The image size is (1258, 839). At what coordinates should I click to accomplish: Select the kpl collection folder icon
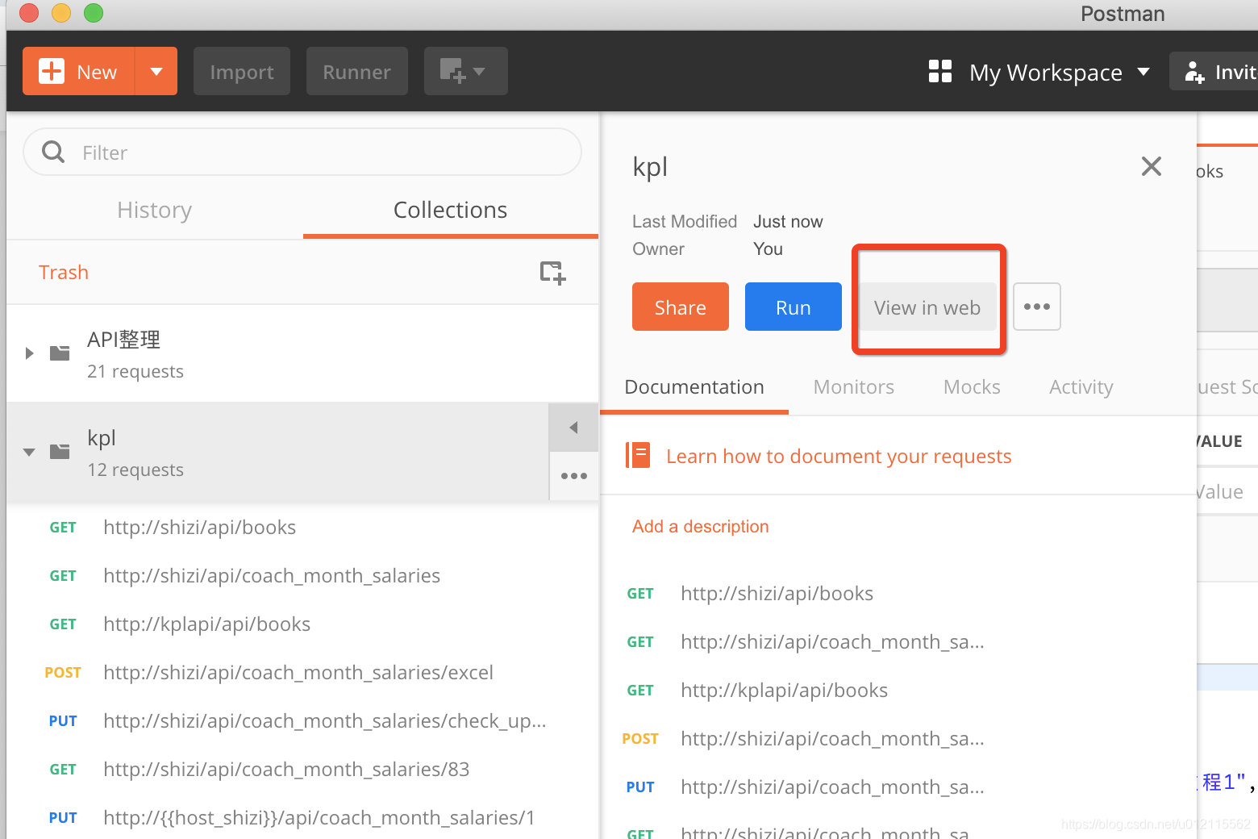coord(60,451)
